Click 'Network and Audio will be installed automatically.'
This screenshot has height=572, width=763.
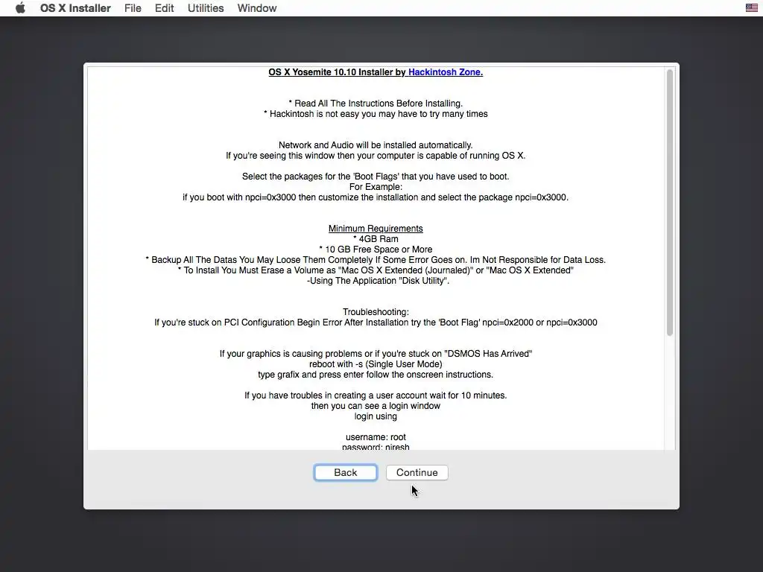pyautogui.click(x=376, y=145)
